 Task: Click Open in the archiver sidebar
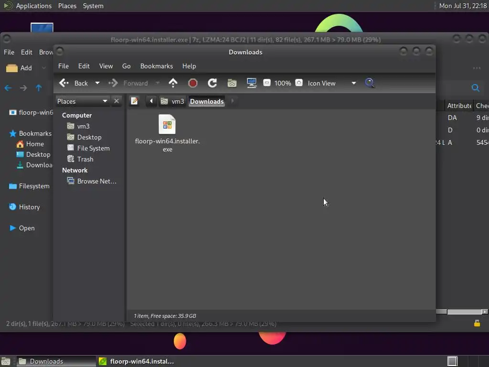tap(22, 228)
